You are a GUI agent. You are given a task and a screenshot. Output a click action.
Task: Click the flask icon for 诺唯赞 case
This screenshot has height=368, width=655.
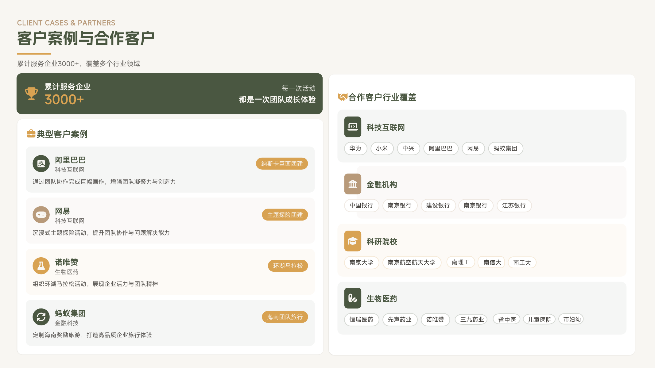[41, 266]
